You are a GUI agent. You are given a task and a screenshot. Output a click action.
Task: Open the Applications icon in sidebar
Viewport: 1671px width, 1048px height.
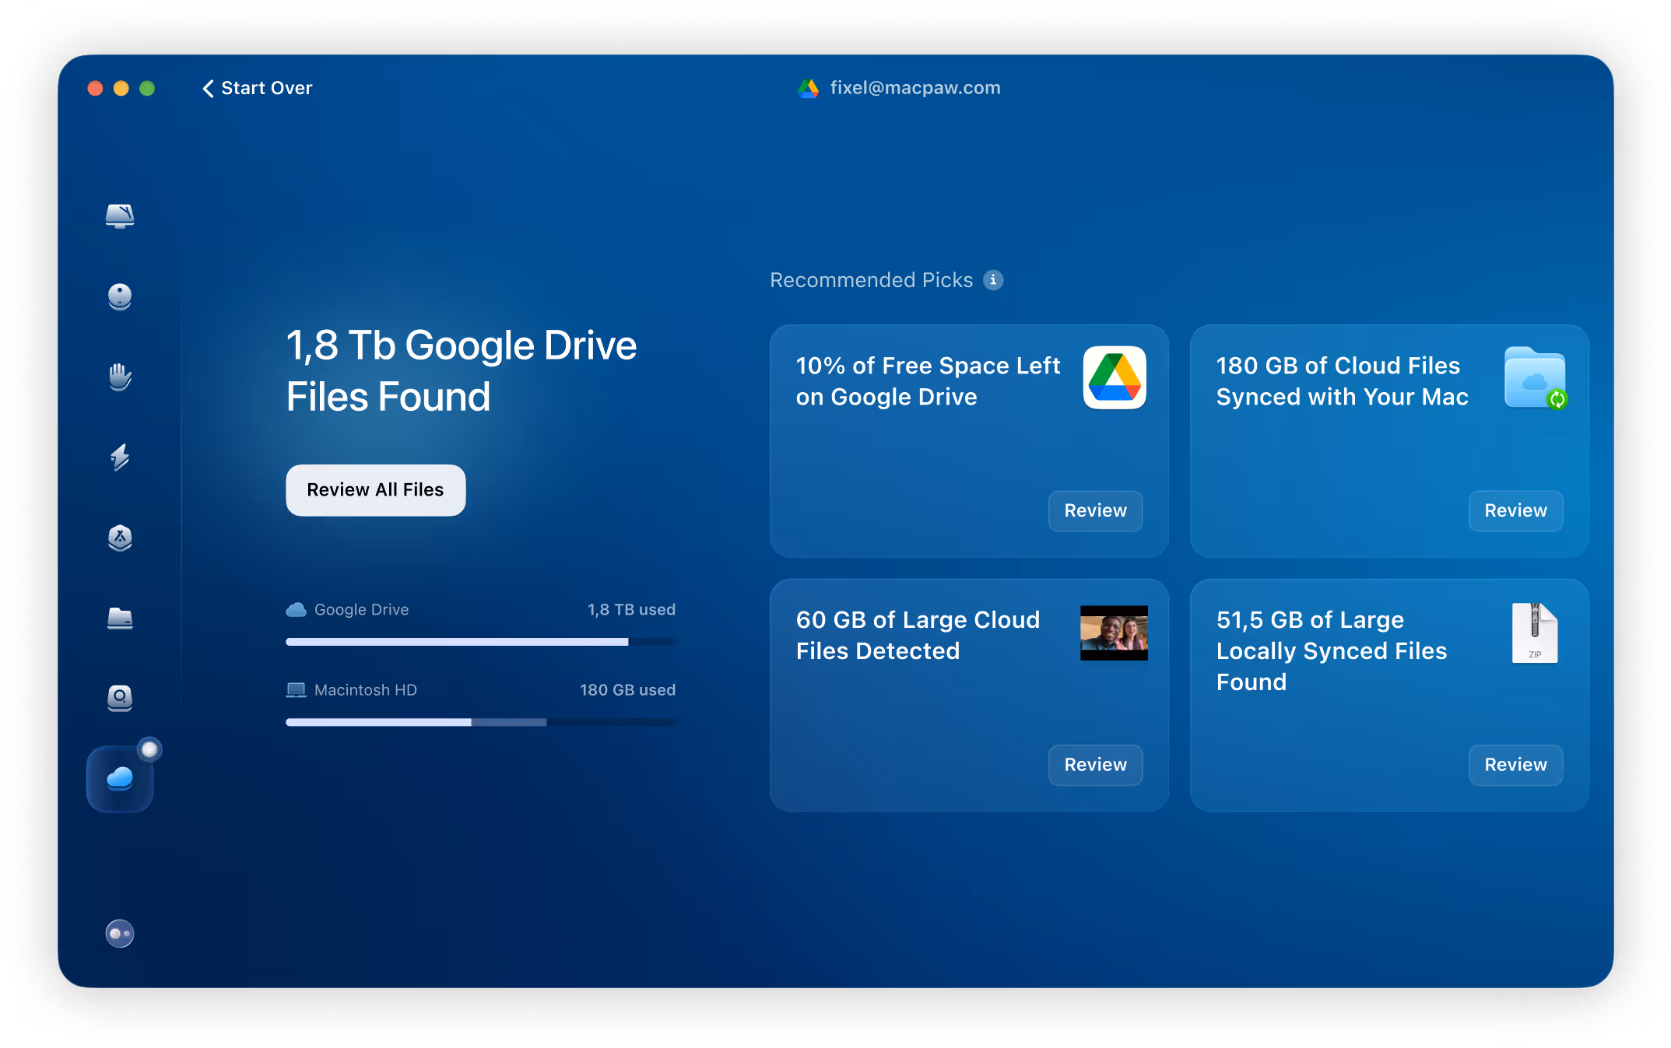click(120, 538)
